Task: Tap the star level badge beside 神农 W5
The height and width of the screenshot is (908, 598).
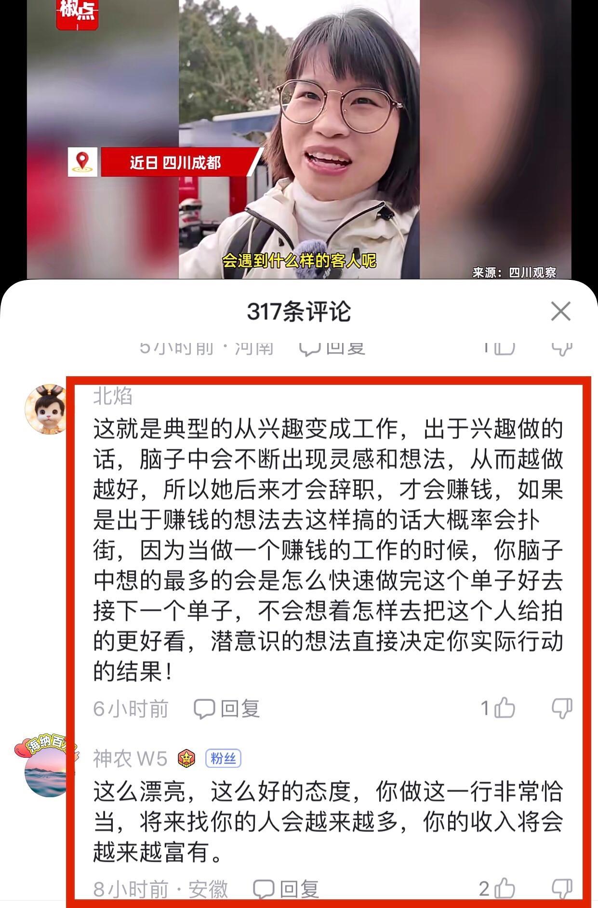Action: click(x=186, y=759)
